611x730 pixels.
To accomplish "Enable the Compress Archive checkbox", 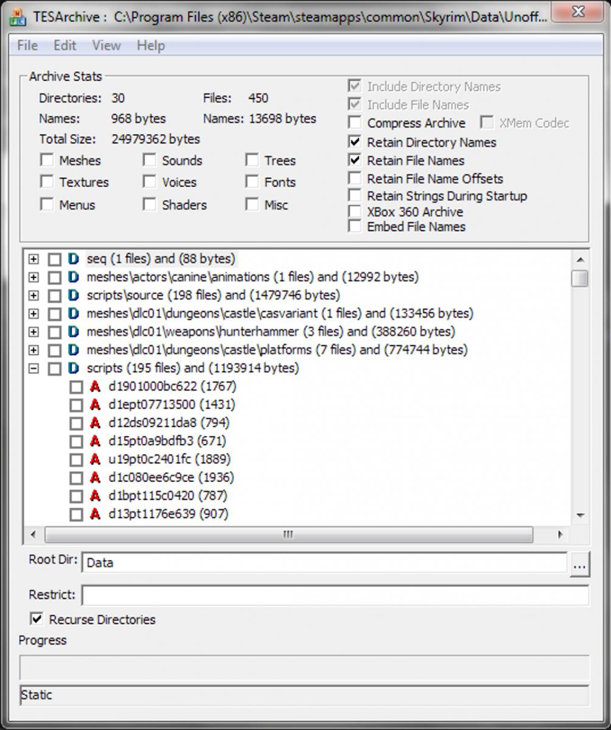I will (355, 123).
